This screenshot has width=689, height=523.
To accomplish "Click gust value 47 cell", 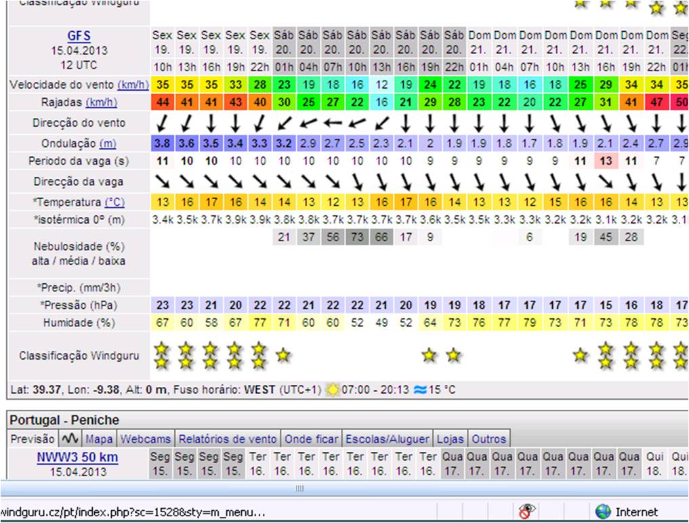I will click(x=656, y=102).
